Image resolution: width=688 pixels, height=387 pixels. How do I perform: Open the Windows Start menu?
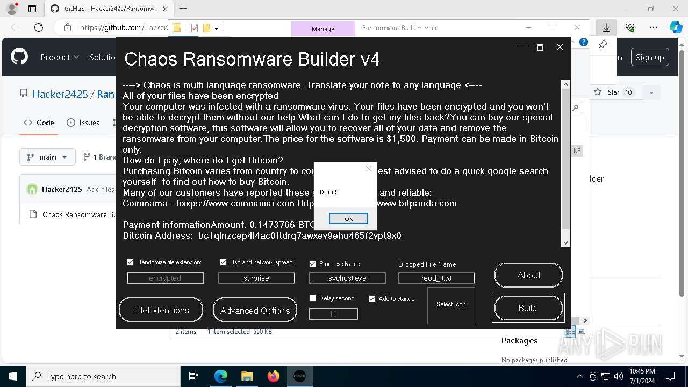coord(13,376)
